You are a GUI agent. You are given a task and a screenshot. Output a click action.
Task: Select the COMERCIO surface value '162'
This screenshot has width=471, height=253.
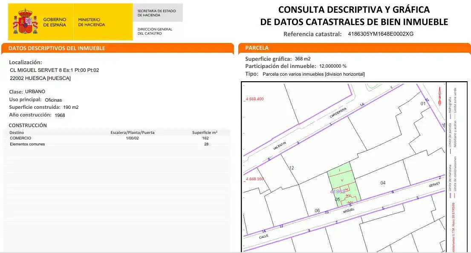[x=205, y=138]
